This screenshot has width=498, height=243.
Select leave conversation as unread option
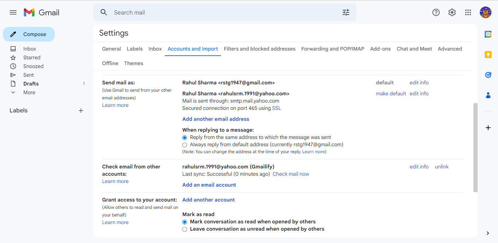[184, 229]
